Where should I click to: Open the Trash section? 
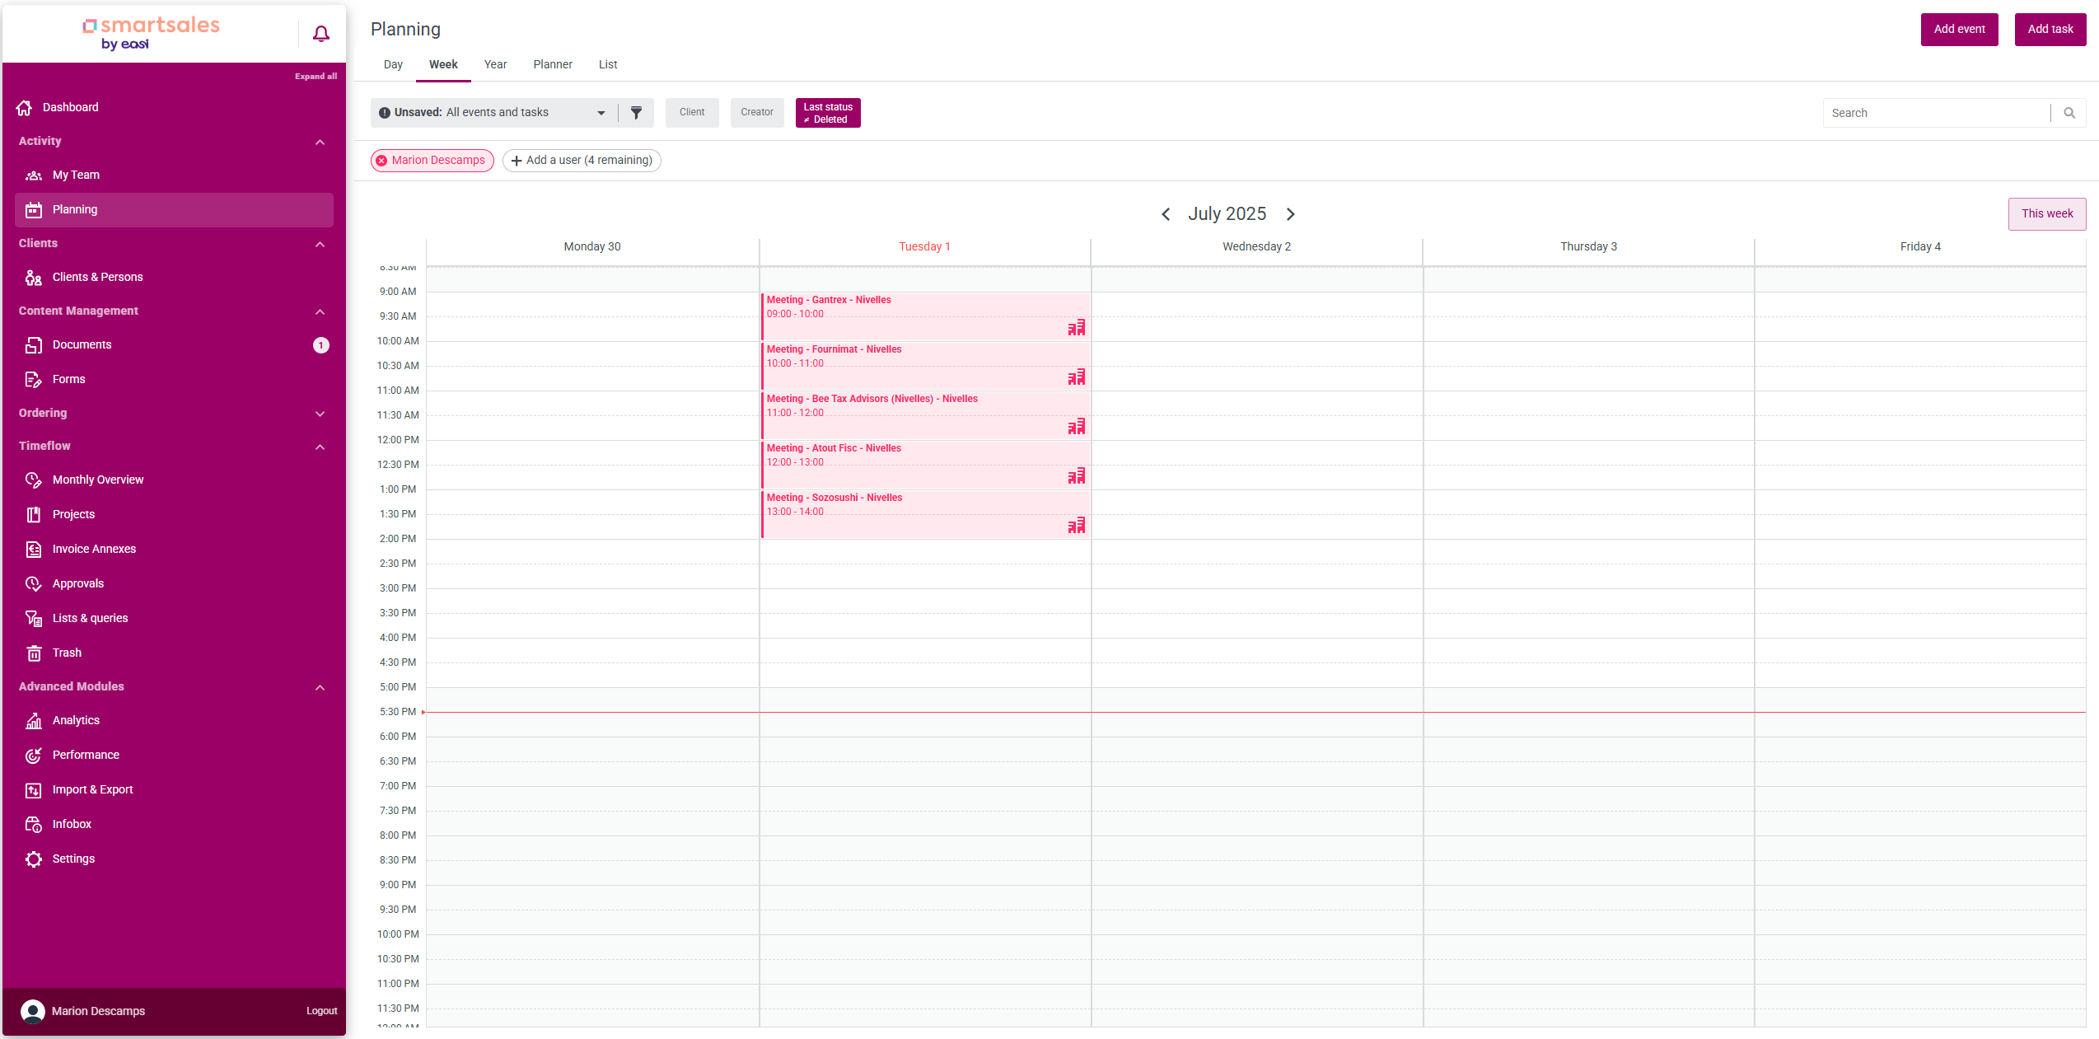pos(66,653)
